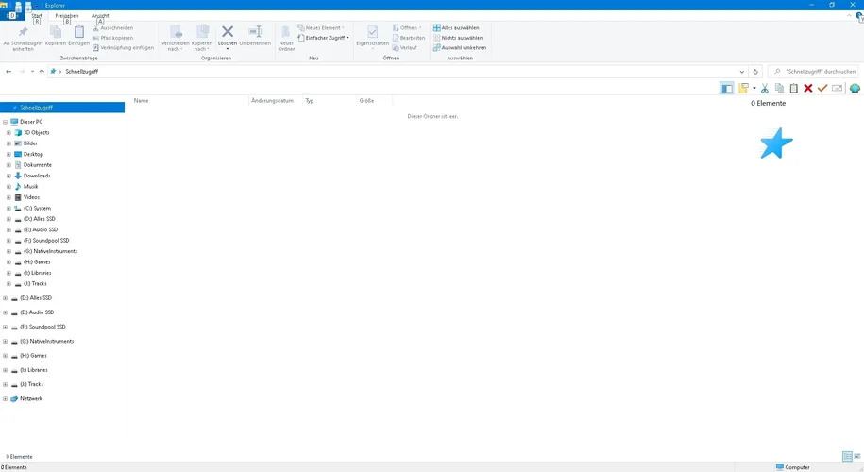
Task: Click the copy pages toolbar icon
Action: click(779, 88)
